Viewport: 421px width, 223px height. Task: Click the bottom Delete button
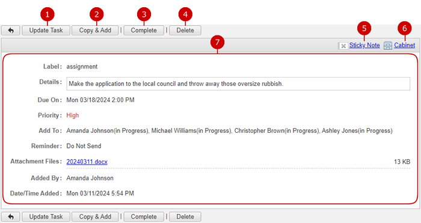pyautogui.click(x=185, y=216)
